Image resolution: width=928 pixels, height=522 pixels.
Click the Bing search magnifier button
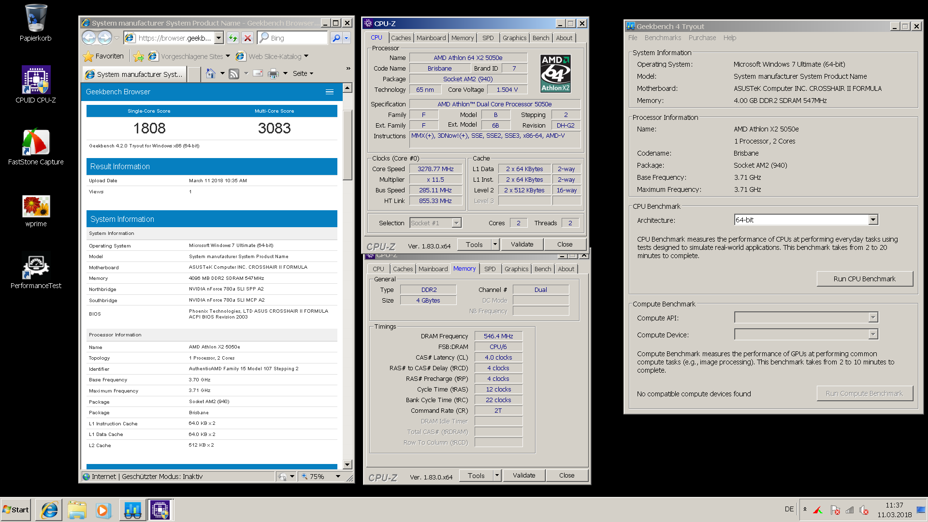[x=336, y=38]
